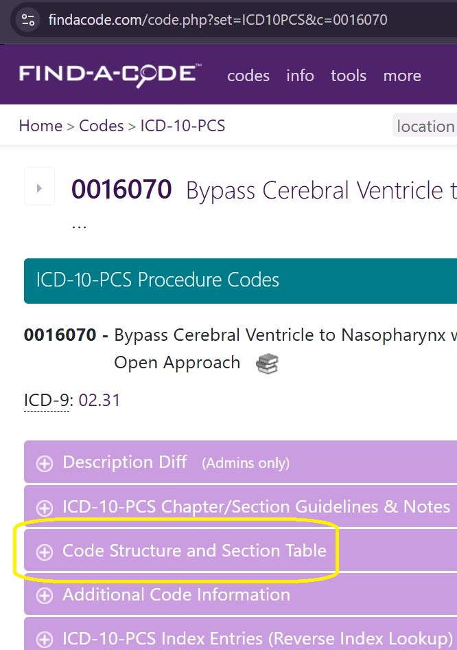The width and height of the screenshot is (457, 650).
Task: Open the tools menu
Action: point(349,76)
